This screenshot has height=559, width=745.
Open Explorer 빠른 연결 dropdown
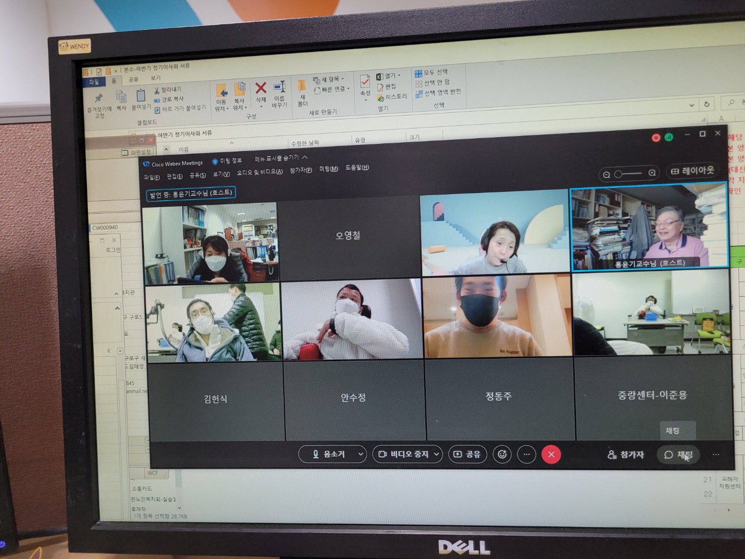coord(331,90)
